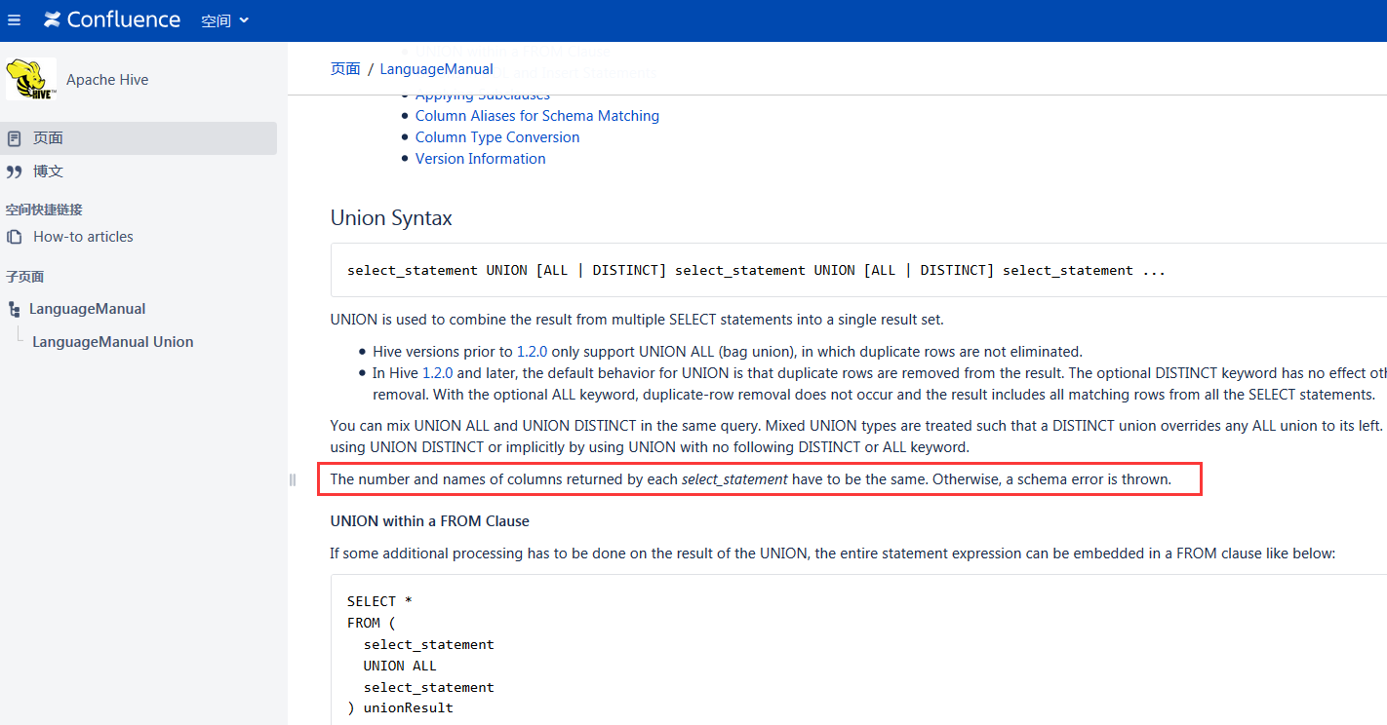Open the Column Type Conversion link
The width and height of the screenshot is (1387, 725).
tap(496, 136)
